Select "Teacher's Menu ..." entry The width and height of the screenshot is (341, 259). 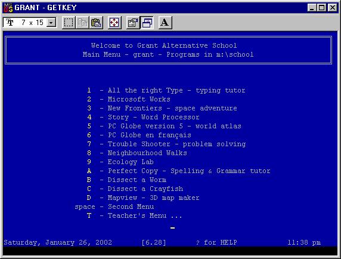point(134,215)
